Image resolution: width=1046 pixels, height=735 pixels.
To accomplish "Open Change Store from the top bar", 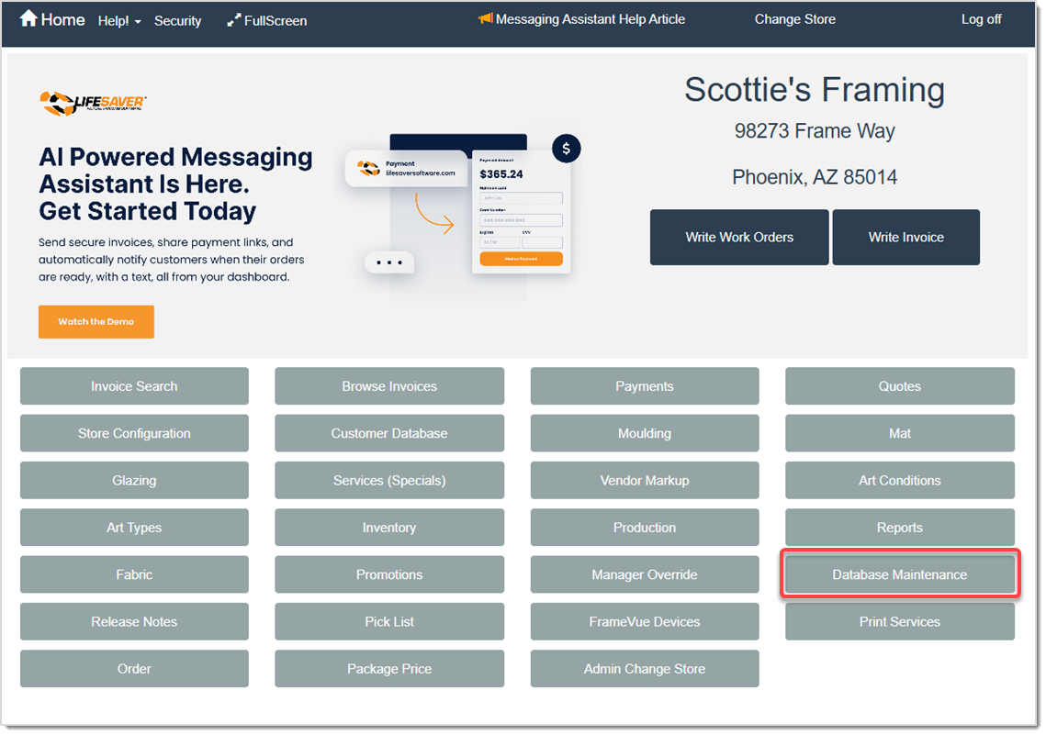I will coord(794,18).
